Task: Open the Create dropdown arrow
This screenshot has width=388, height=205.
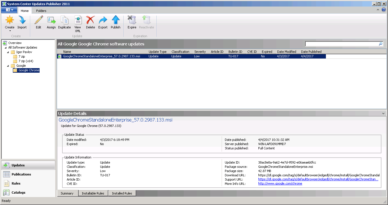Action: pyautogui.click(x=9, y=31)
